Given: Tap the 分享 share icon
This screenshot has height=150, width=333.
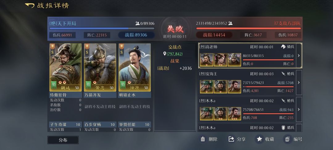Looking at the screenshot, I should 231,140.
